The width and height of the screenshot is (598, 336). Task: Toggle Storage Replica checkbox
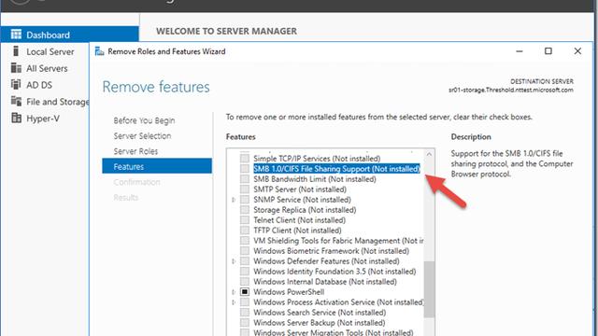[x=245, y=209]
